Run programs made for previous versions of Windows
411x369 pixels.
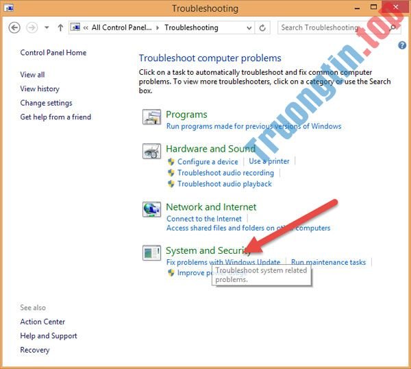pyautogui.click(x=253, y=126)
